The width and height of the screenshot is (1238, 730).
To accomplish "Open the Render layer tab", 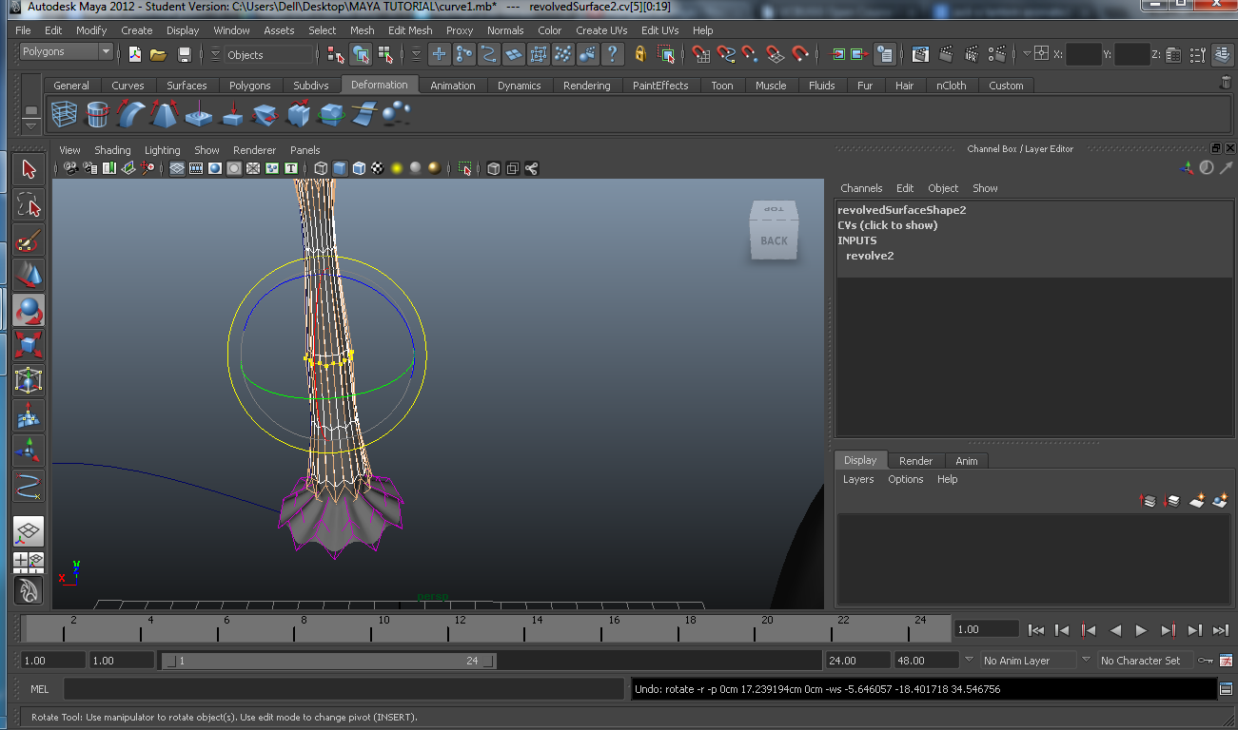I will pyautogui.click(x=915, y=461).
